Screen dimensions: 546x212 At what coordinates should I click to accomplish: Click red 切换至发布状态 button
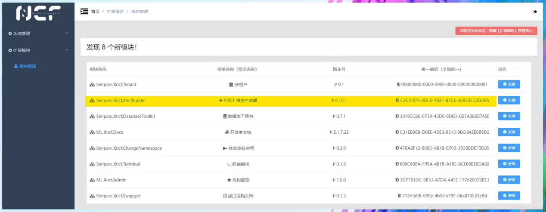[496, 31]
